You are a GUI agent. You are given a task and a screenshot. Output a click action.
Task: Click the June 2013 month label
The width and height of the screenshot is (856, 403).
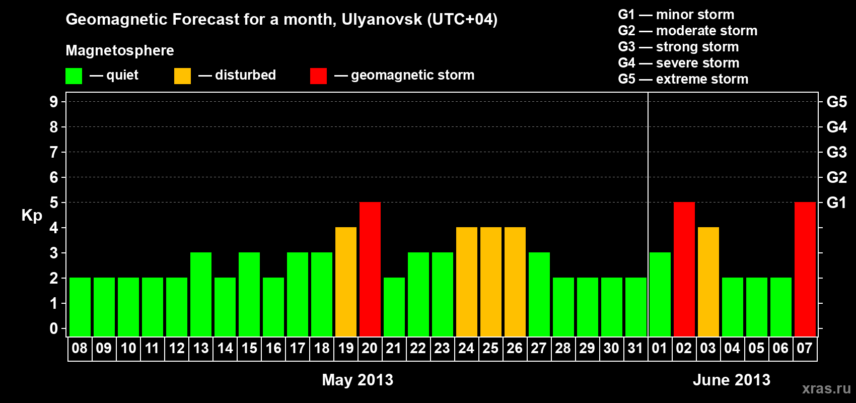click(x=732, y=380)
